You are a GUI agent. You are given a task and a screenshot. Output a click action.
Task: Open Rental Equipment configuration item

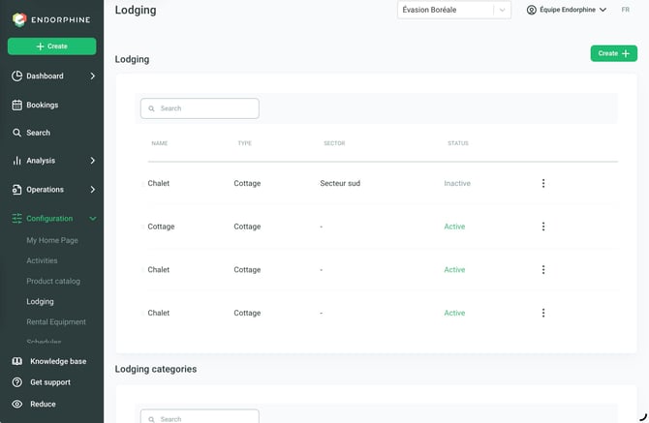[56, 321]
